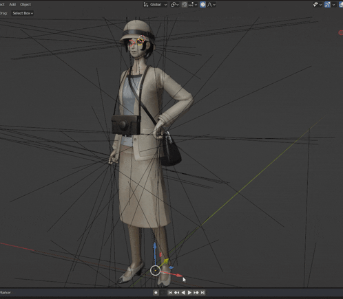Jump to the last frame
The height and width of the screenshot is (299, 343).
(x=202, y=293)
